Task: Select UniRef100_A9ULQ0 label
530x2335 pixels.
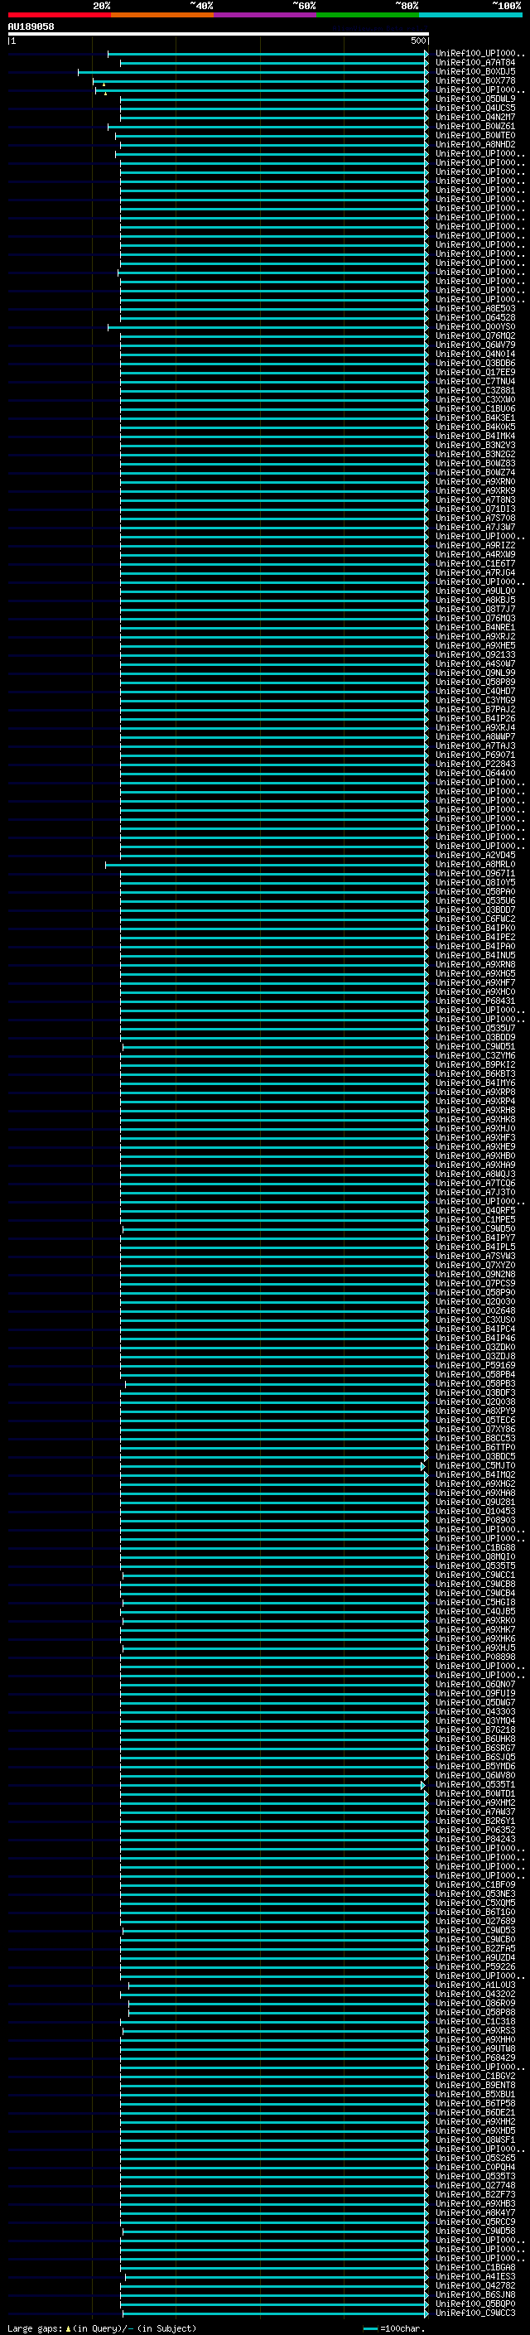Action: [x=475, y=591]
